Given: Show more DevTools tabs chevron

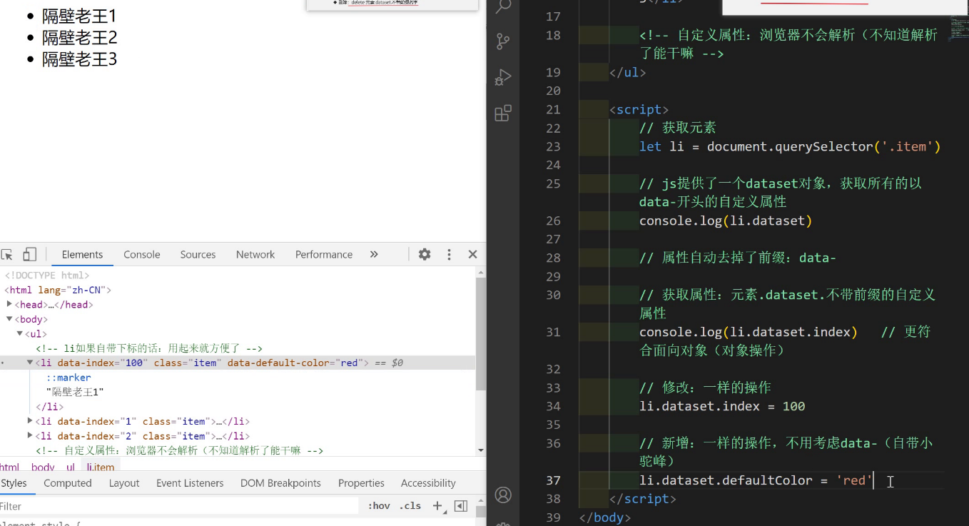Looking at the screenshot, I should point(374,254).
